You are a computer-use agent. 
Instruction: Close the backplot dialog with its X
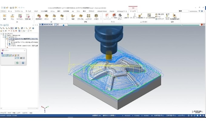coord(24,50)
